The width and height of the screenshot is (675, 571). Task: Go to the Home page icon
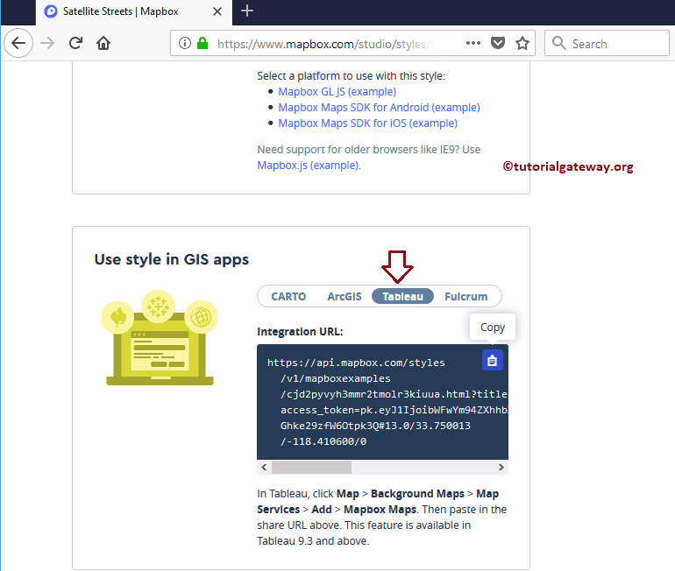click(103, 43)
